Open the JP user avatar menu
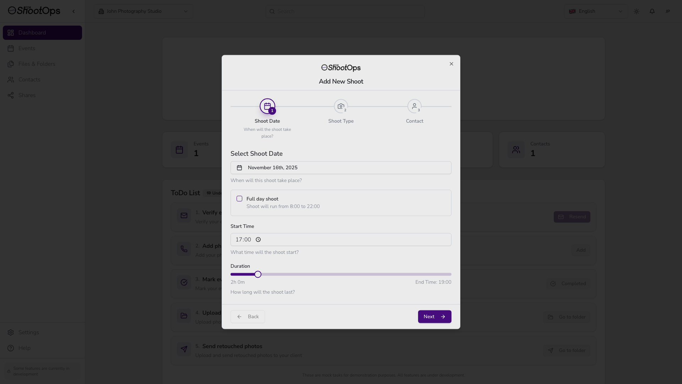The width and height of the screenshot is (682, 384). pos(667,11)
